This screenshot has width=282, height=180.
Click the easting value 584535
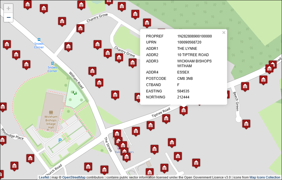coord(183,91)
